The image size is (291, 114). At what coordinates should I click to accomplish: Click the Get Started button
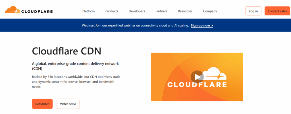tap(42, 104)
